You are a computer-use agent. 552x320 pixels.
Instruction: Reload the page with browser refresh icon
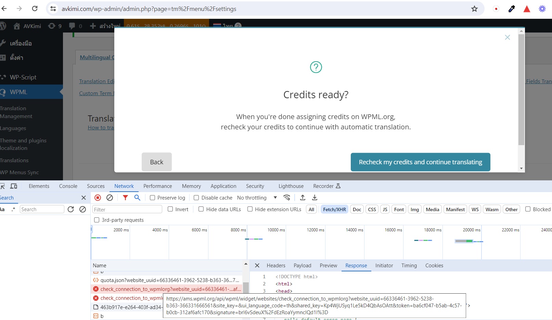(x=35, y=9)
